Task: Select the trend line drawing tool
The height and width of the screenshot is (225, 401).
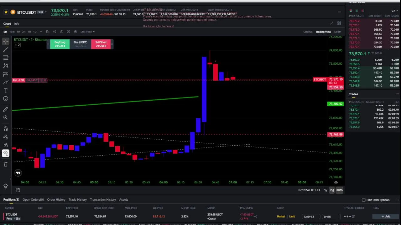Action: pyautogui.click(x=6, y=50)
